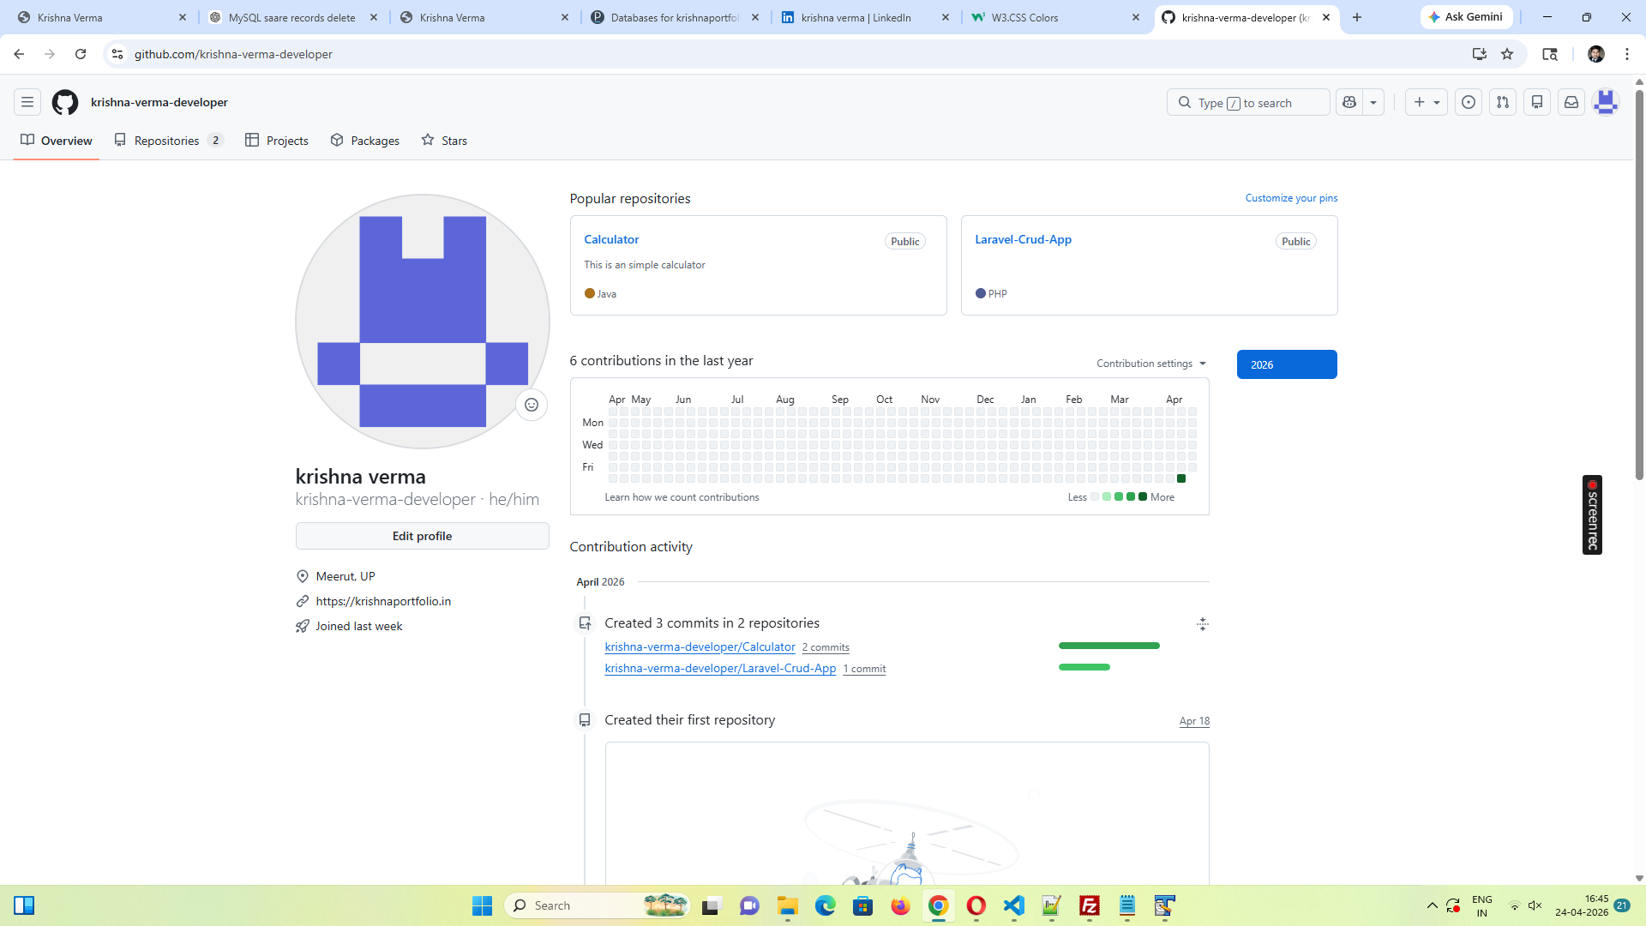Screen dimensions: 1646x926
Task: Switch to the Repositories tab
Action: coord(167,141)
